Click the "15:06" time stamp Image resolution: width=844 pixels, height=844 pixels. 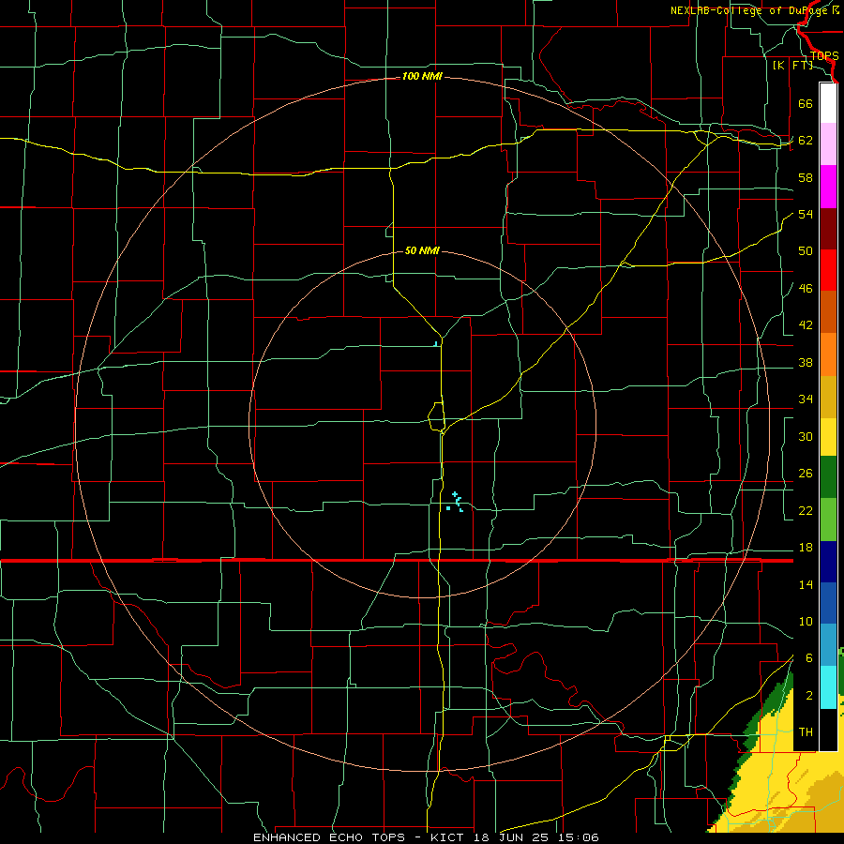(x=577, y=837)
